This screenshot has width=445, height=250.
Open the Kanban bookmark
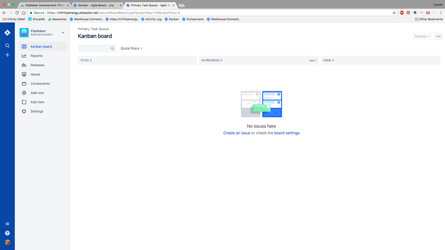click(171, 19)
